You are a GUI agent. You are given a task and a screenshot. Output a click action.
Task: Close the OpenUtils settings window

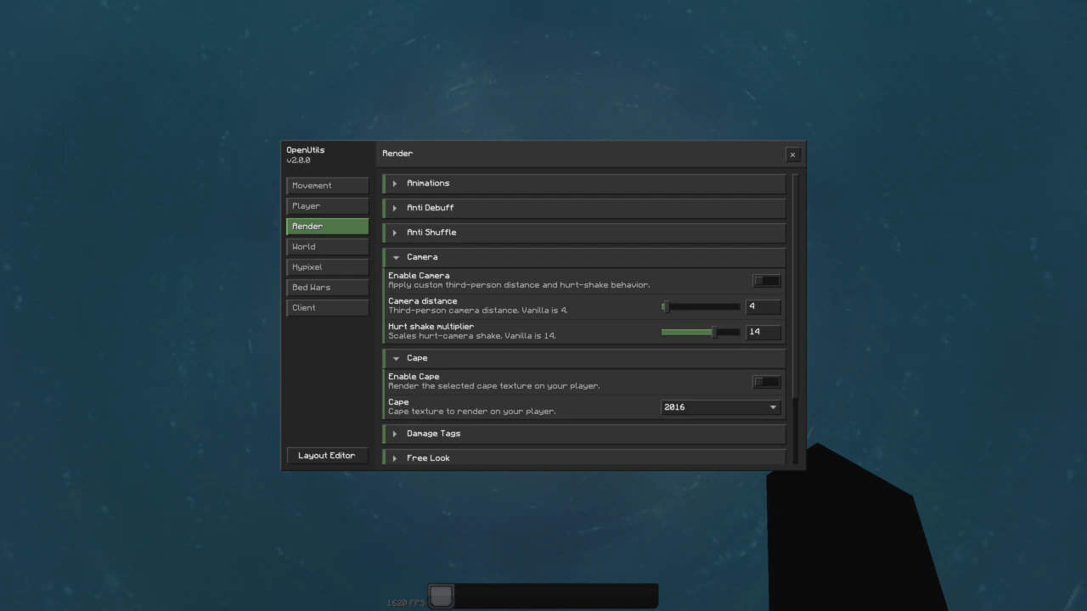[x=792, y=154]
